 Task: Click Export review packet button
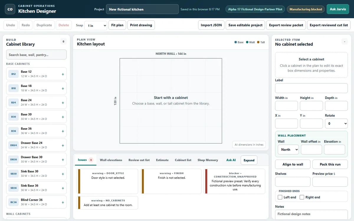[286, 25]
